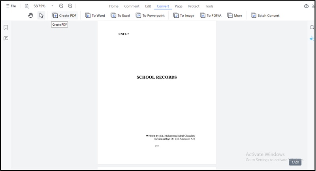Select the arrow Select tool
316x171 pixels.
pos(41,15)
